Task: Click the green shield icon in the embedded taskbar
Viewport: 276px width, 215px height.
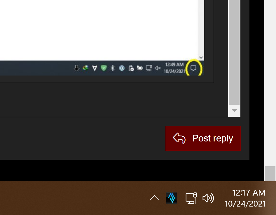Action: [x=104, y=68]
